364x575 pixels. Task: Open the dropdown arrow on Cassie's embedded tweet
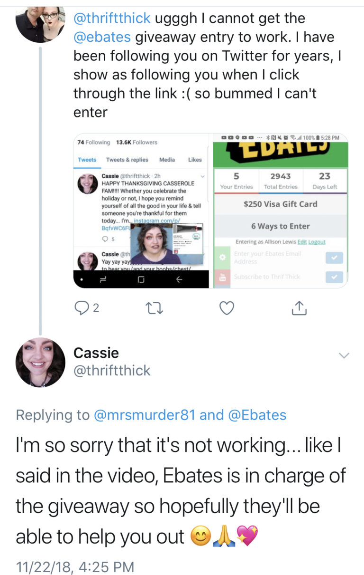click(203, 176)
